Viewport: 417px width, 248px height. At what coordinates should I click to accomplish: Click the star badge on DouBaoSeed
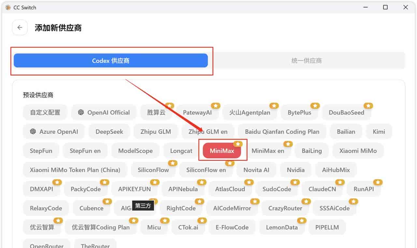tap(368, 106)
